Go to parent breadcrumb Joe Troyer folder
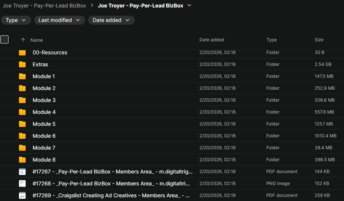Screen dimensions: 344x201 click(x=44, y=6)
